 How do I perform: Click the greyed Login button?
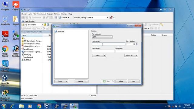106,81
